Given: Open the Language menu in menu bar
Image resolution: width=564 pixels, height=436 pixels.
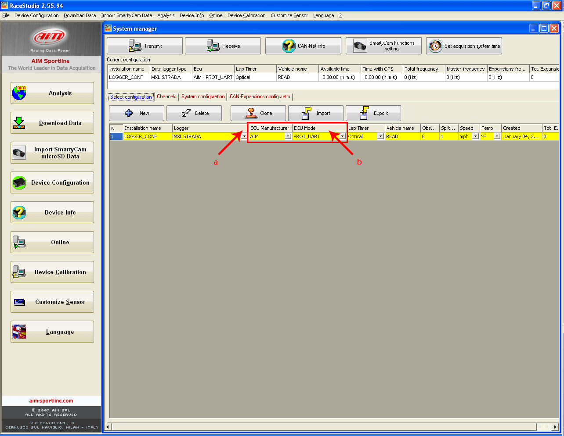Looking at the screenshot, I should pos(324,15).
